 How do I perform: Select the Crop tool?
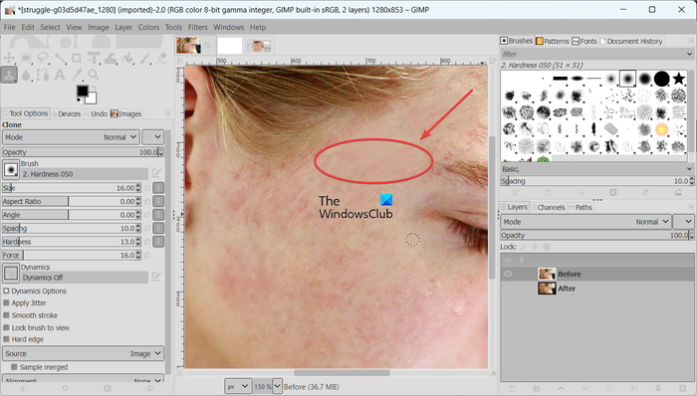[x=77, y=58]
